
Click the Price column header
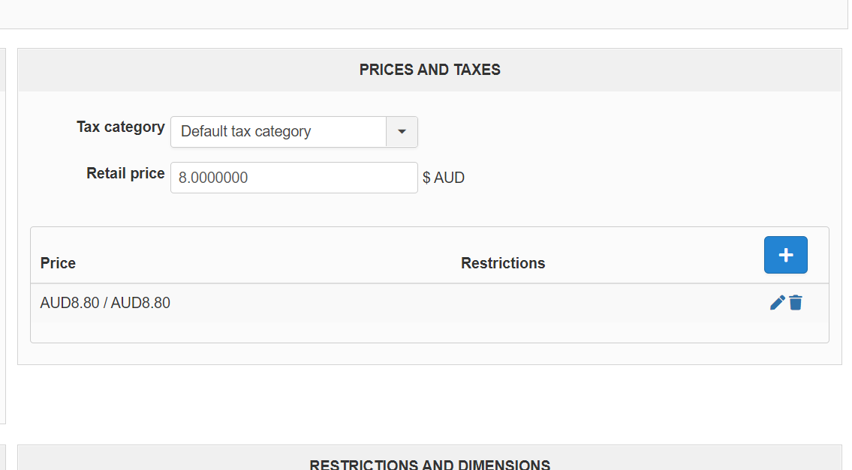pyautogui.click(x=58, y=263)
